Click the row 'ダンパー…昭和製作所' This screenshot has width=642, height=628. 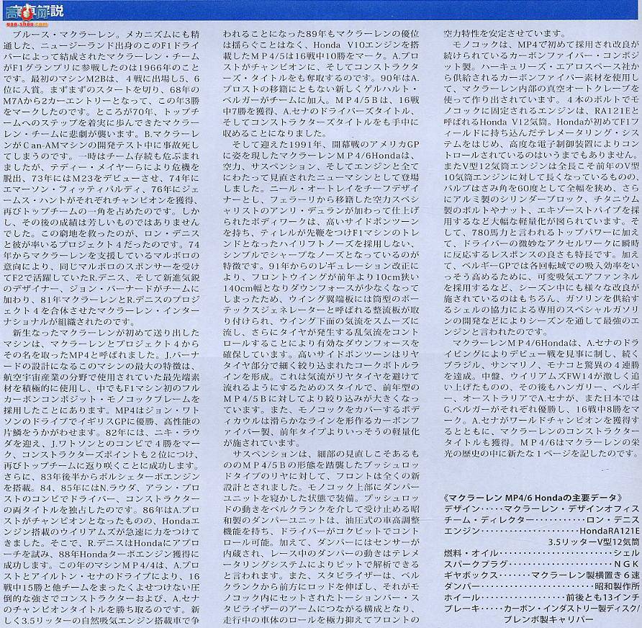click(x=542, y=587)
